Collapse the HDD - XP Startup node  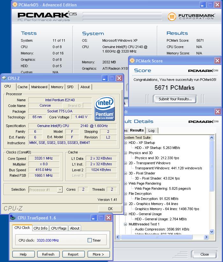point(126,143)
